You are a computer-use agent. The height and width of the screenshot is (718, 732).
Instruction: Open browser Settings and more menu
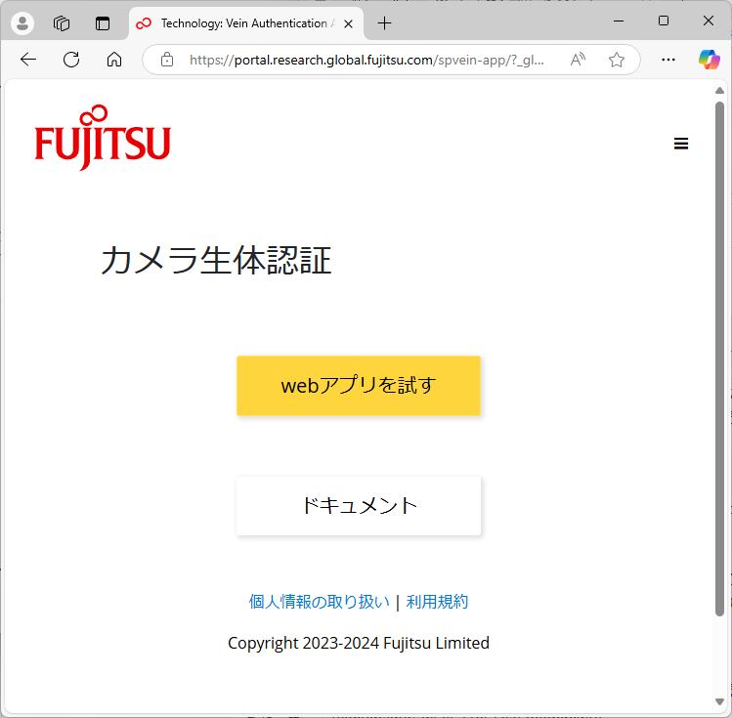(x=668, y=60)
